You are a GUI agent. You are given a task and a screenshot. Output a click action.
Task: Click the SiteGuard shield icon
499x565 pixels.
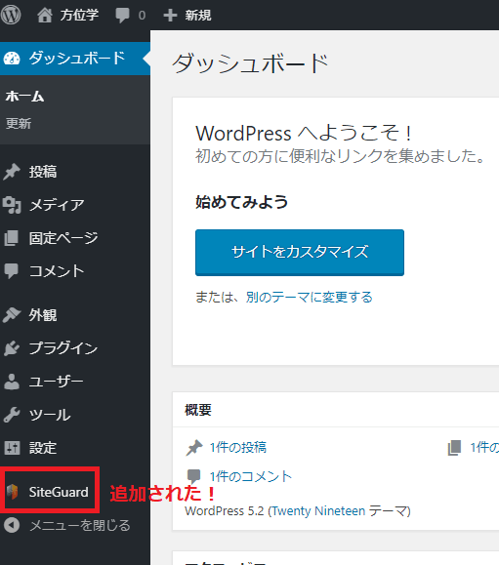[x=13, y=492]
